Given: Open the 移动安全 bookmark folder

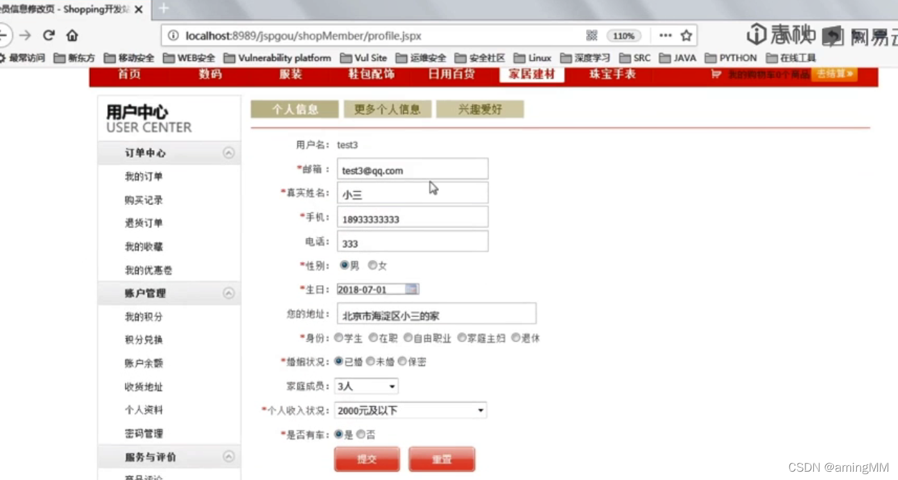Looking at the screenshot, I should (x=129, y=58).
